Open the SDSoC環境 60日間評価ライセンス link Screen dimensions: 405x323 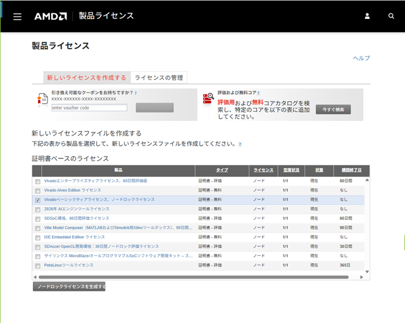[x=77, y=218]
